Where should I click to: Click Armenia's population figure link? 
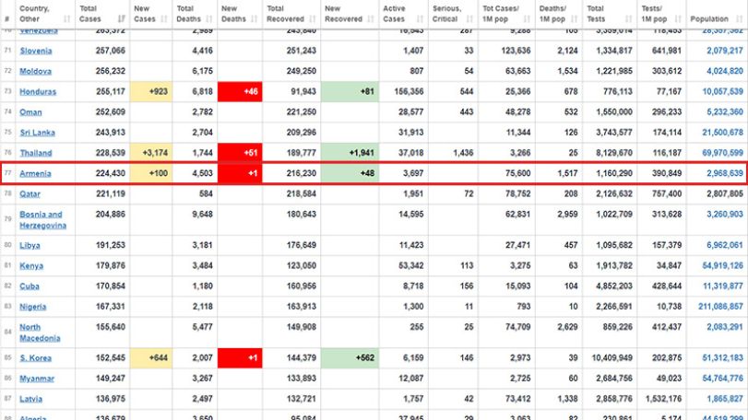pos(725,173)
